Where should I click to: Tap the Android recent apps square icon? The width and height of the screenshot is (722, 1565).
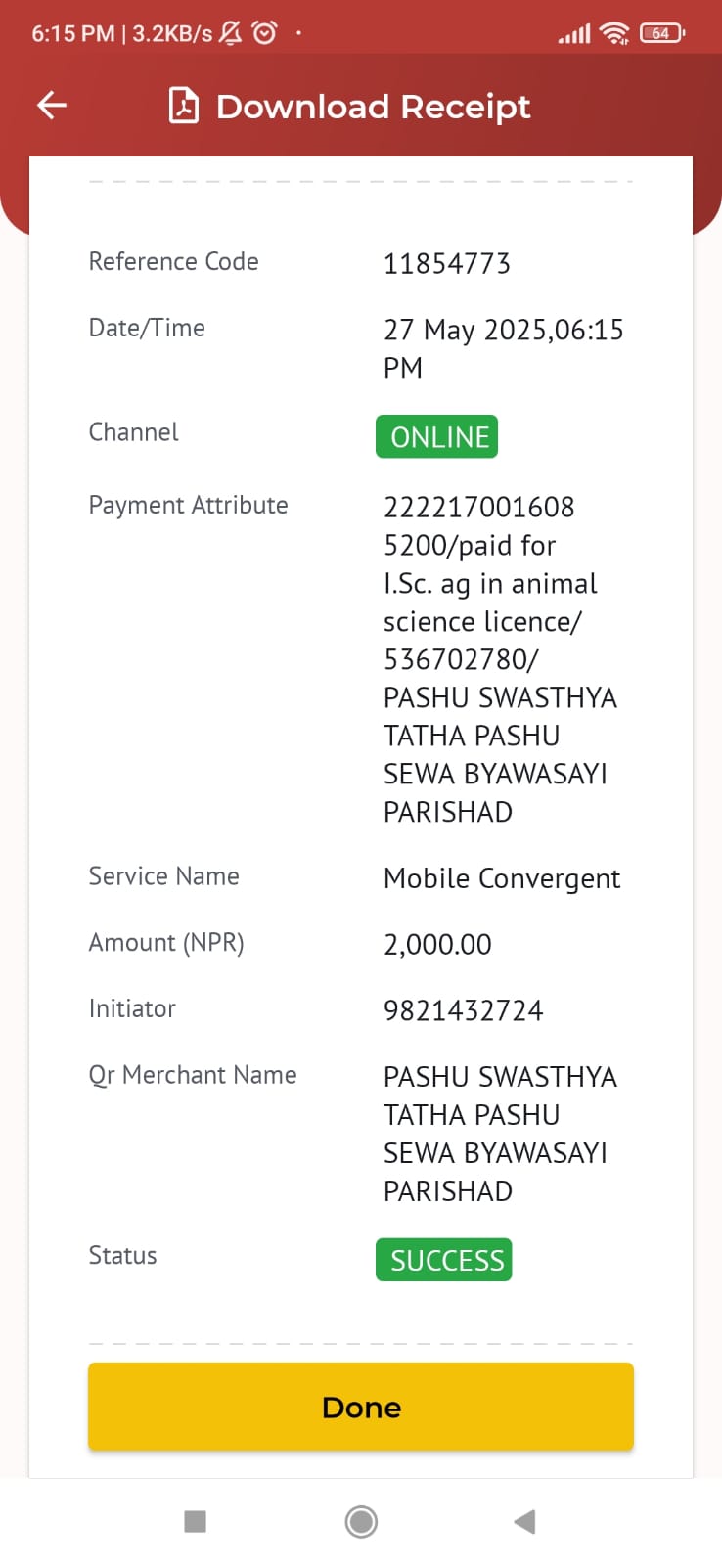pyautogui.click(x=196, y=1521)
